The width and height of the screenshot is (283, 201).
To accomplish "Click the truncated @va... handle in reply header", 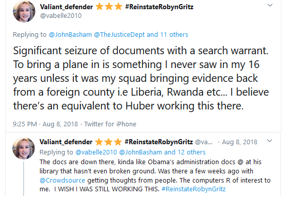I will tap(204, 142).
